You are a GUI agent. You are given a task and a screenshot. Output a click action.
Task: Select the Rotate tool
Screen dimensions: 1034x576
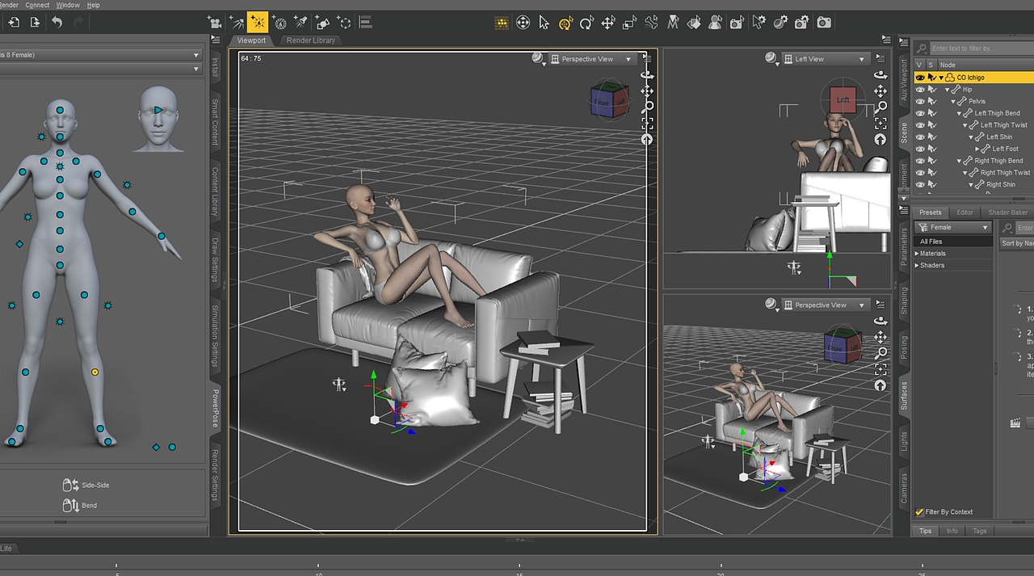coord(586,23)
